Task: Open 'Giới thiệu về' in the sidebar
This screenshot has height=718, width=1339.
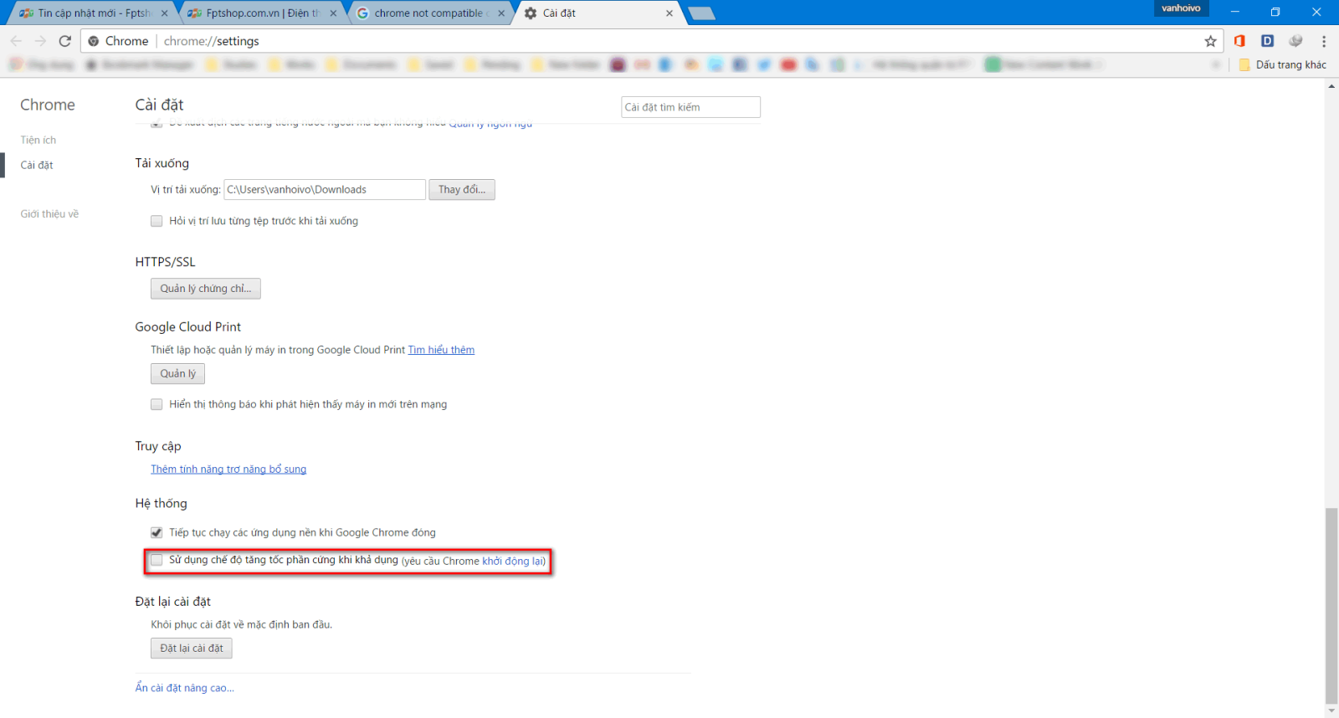Action: (49, 213)
